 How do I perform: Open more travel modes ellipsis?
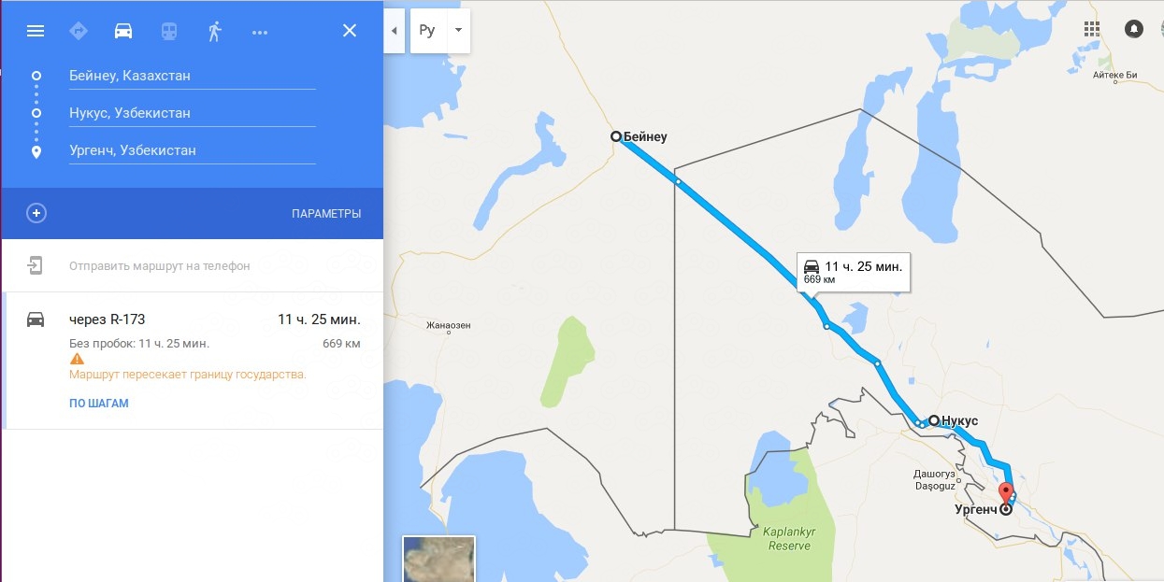pyautogui.click(x=260, y=32)
